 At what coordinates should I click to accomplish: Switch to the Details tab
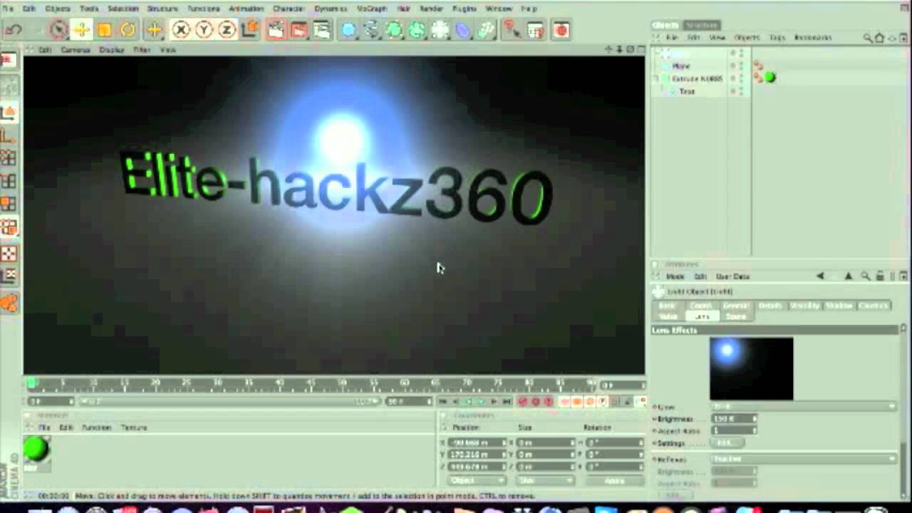[x=769, y=306]
